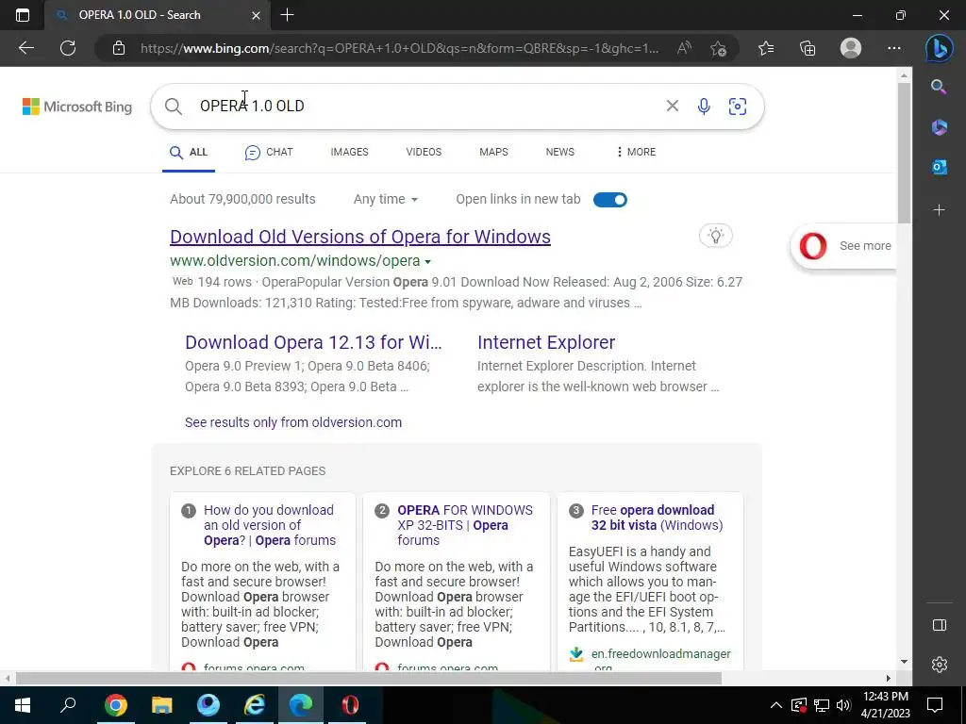Show hidden system tray icons
This screenshot has height=724, width=966.
[x=776, y=705]
